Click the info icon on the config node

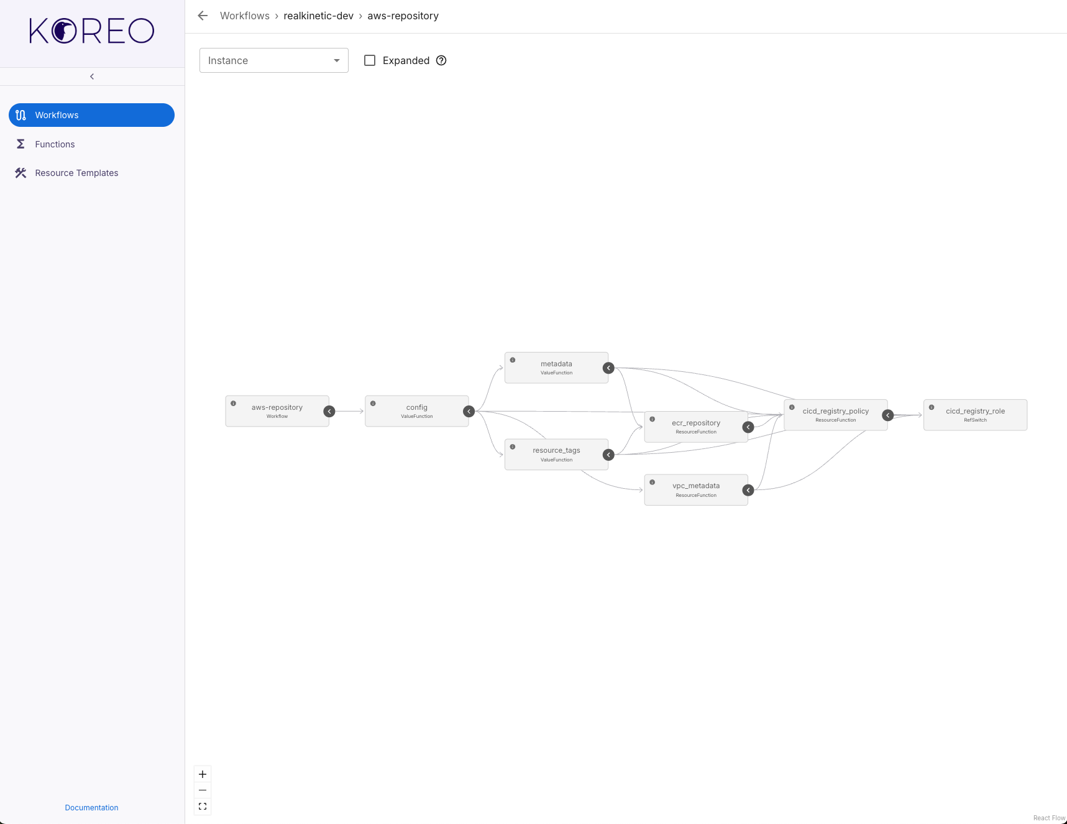373,402
